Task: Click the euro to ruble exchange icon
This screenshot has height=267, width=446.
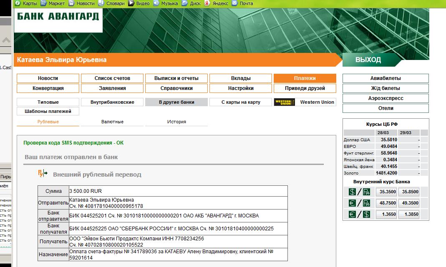Action: tap(359, 203)
